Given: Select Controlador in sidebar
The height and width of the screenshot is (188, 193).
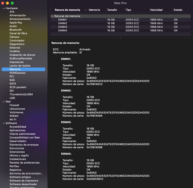Looking at the screenshot, I should [x=17, y=41].
